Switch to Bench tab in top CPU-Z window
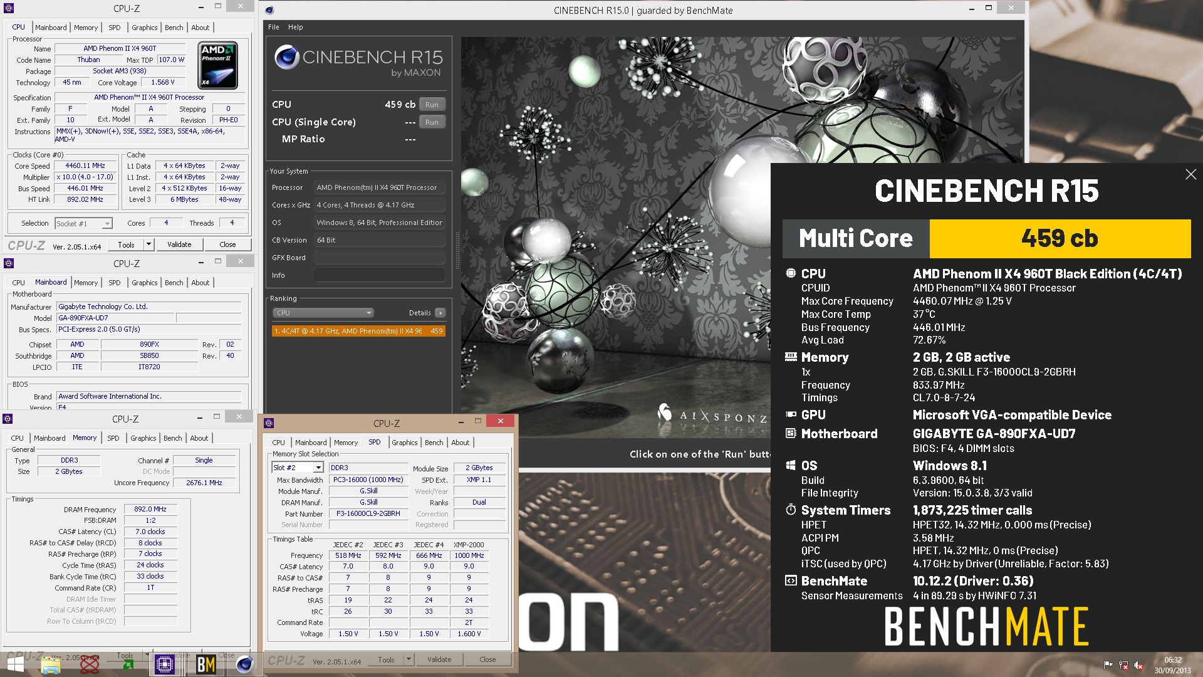 coord(174,28)
